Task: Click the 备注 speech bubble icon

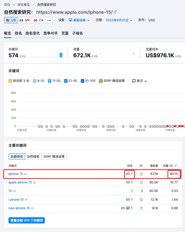Action: [134, 81]
